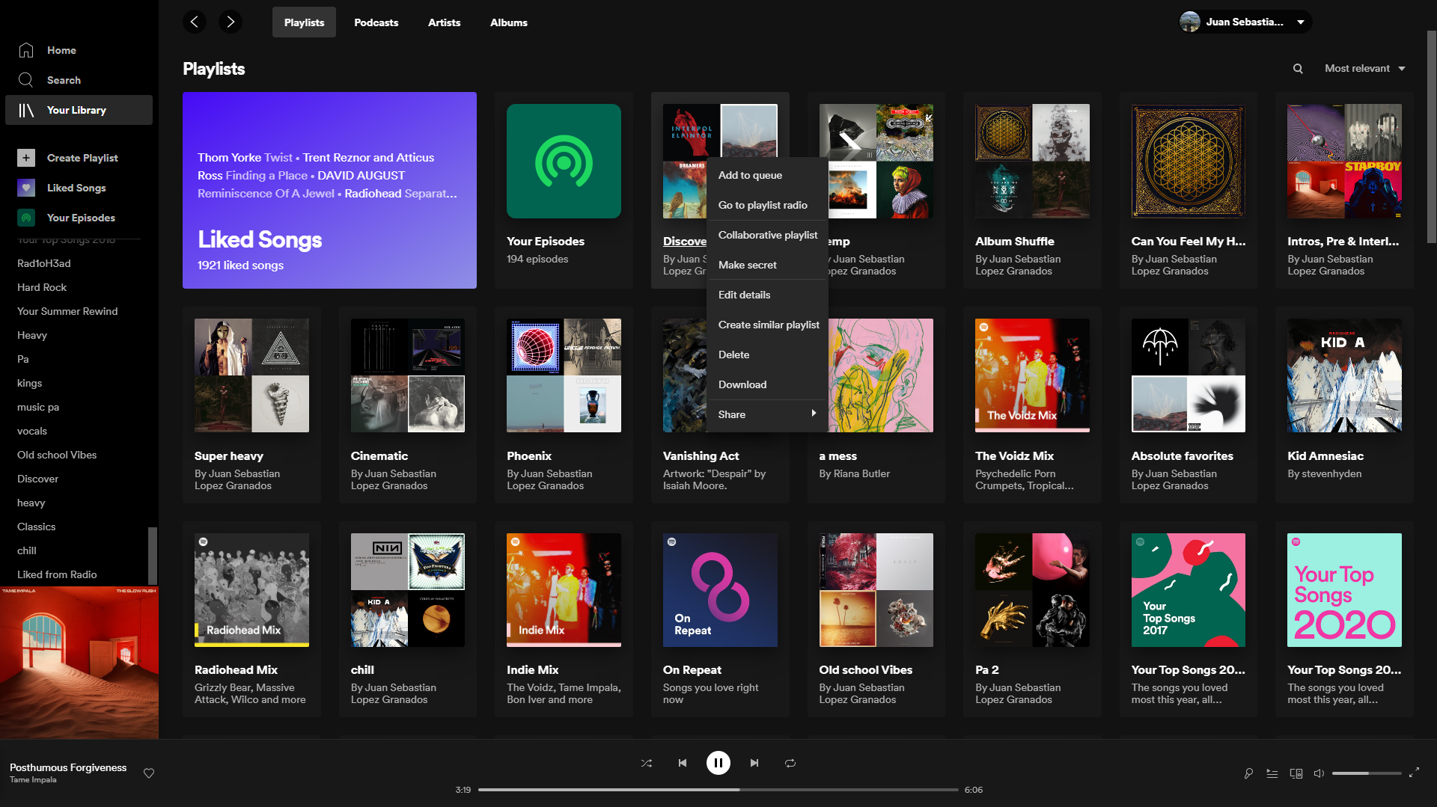This screenshot has height=807, width=1437.
Task: Click Create Playlist in the sidebar
Action: tap(82, 158)
